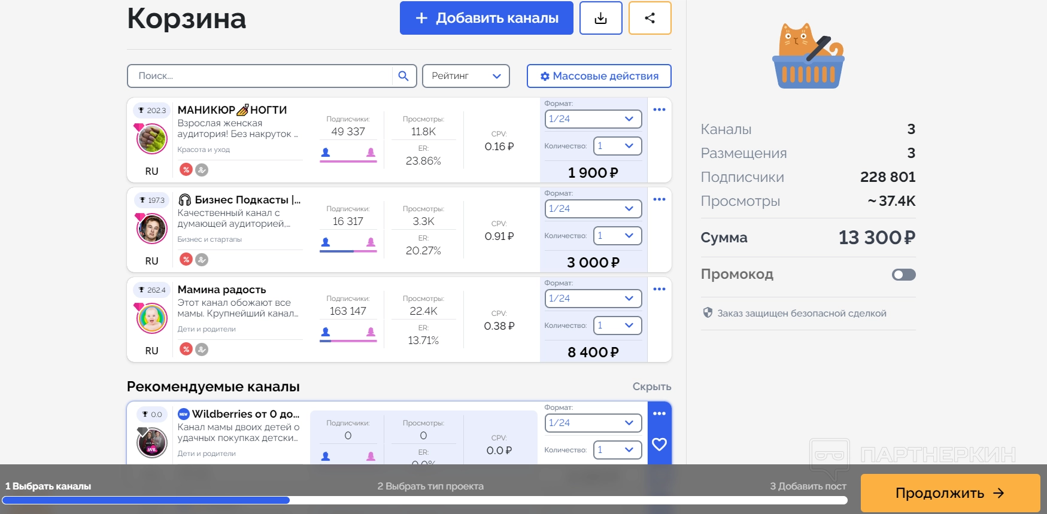
Task: Click Заказ защищен безопасной сделкой text
Action: point(802,314)
